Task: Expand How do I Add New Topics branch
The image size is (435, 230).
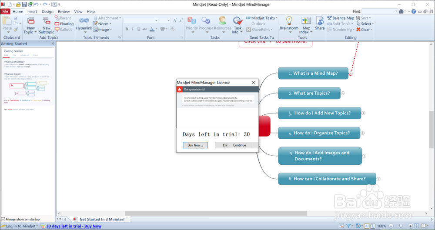Action: click(x=363, y=113)
